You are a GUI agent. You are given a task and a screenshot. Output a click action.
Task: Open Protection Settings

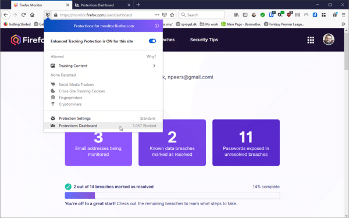104,119
